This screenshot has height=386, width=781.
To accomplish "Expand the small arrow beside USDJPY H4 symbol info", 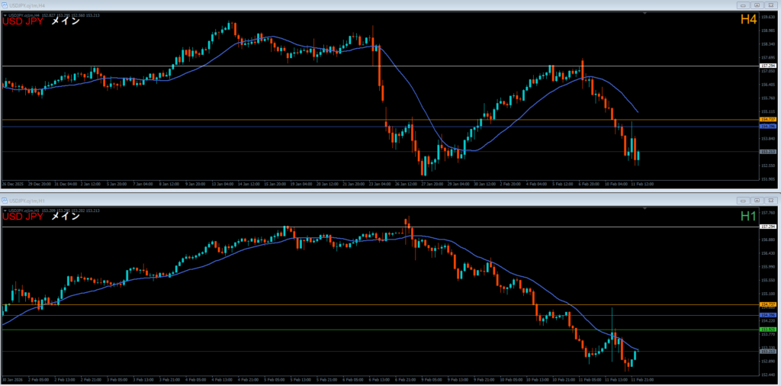I will 4,14.
